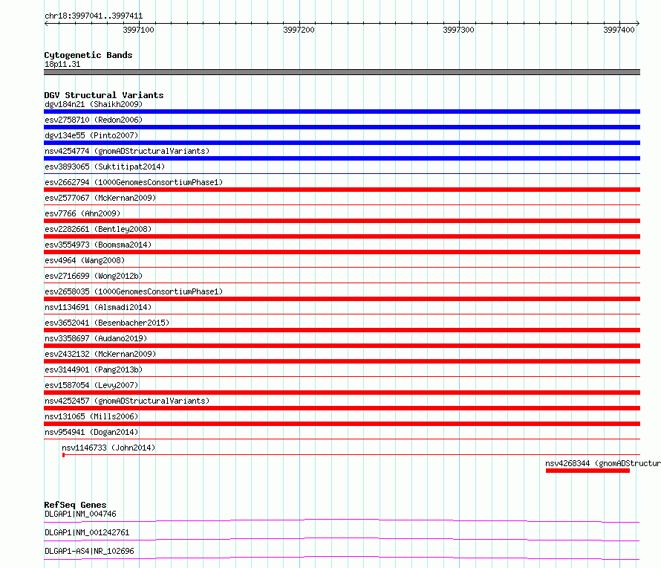The image size is (661, 568).
Task: Open variant esv7766 (Ahn2009)
Action: [82, 213]
